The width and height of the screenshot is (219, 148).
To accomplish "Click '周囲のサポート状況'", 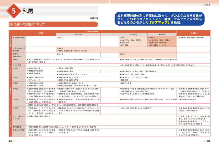I will pyautogui.click(x=35, y=86).
